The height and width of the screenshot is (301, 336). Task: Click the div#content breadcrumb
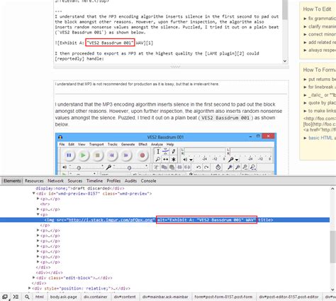[x=125, y=297]
